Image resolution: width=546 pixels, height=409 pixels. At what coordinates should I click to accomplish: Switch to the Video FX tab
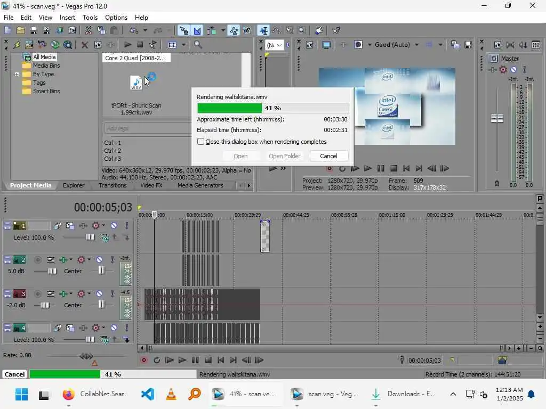[151, 185]
